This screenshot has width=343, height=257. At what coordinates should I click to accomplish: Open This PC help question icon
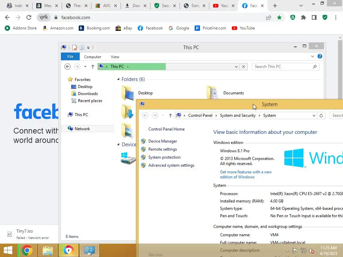click(320, 56)
